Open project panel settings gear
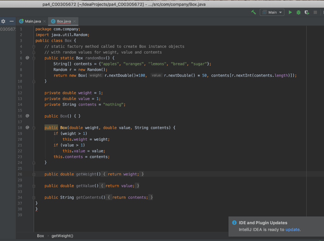Screen dimensions: 324x241 coord(3,21)
